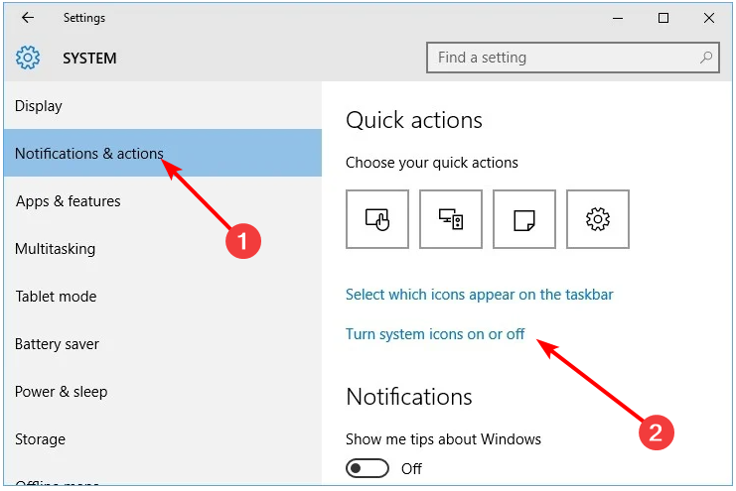
Task: Click the search magnifier icon
Action: [x=705, y=58]
